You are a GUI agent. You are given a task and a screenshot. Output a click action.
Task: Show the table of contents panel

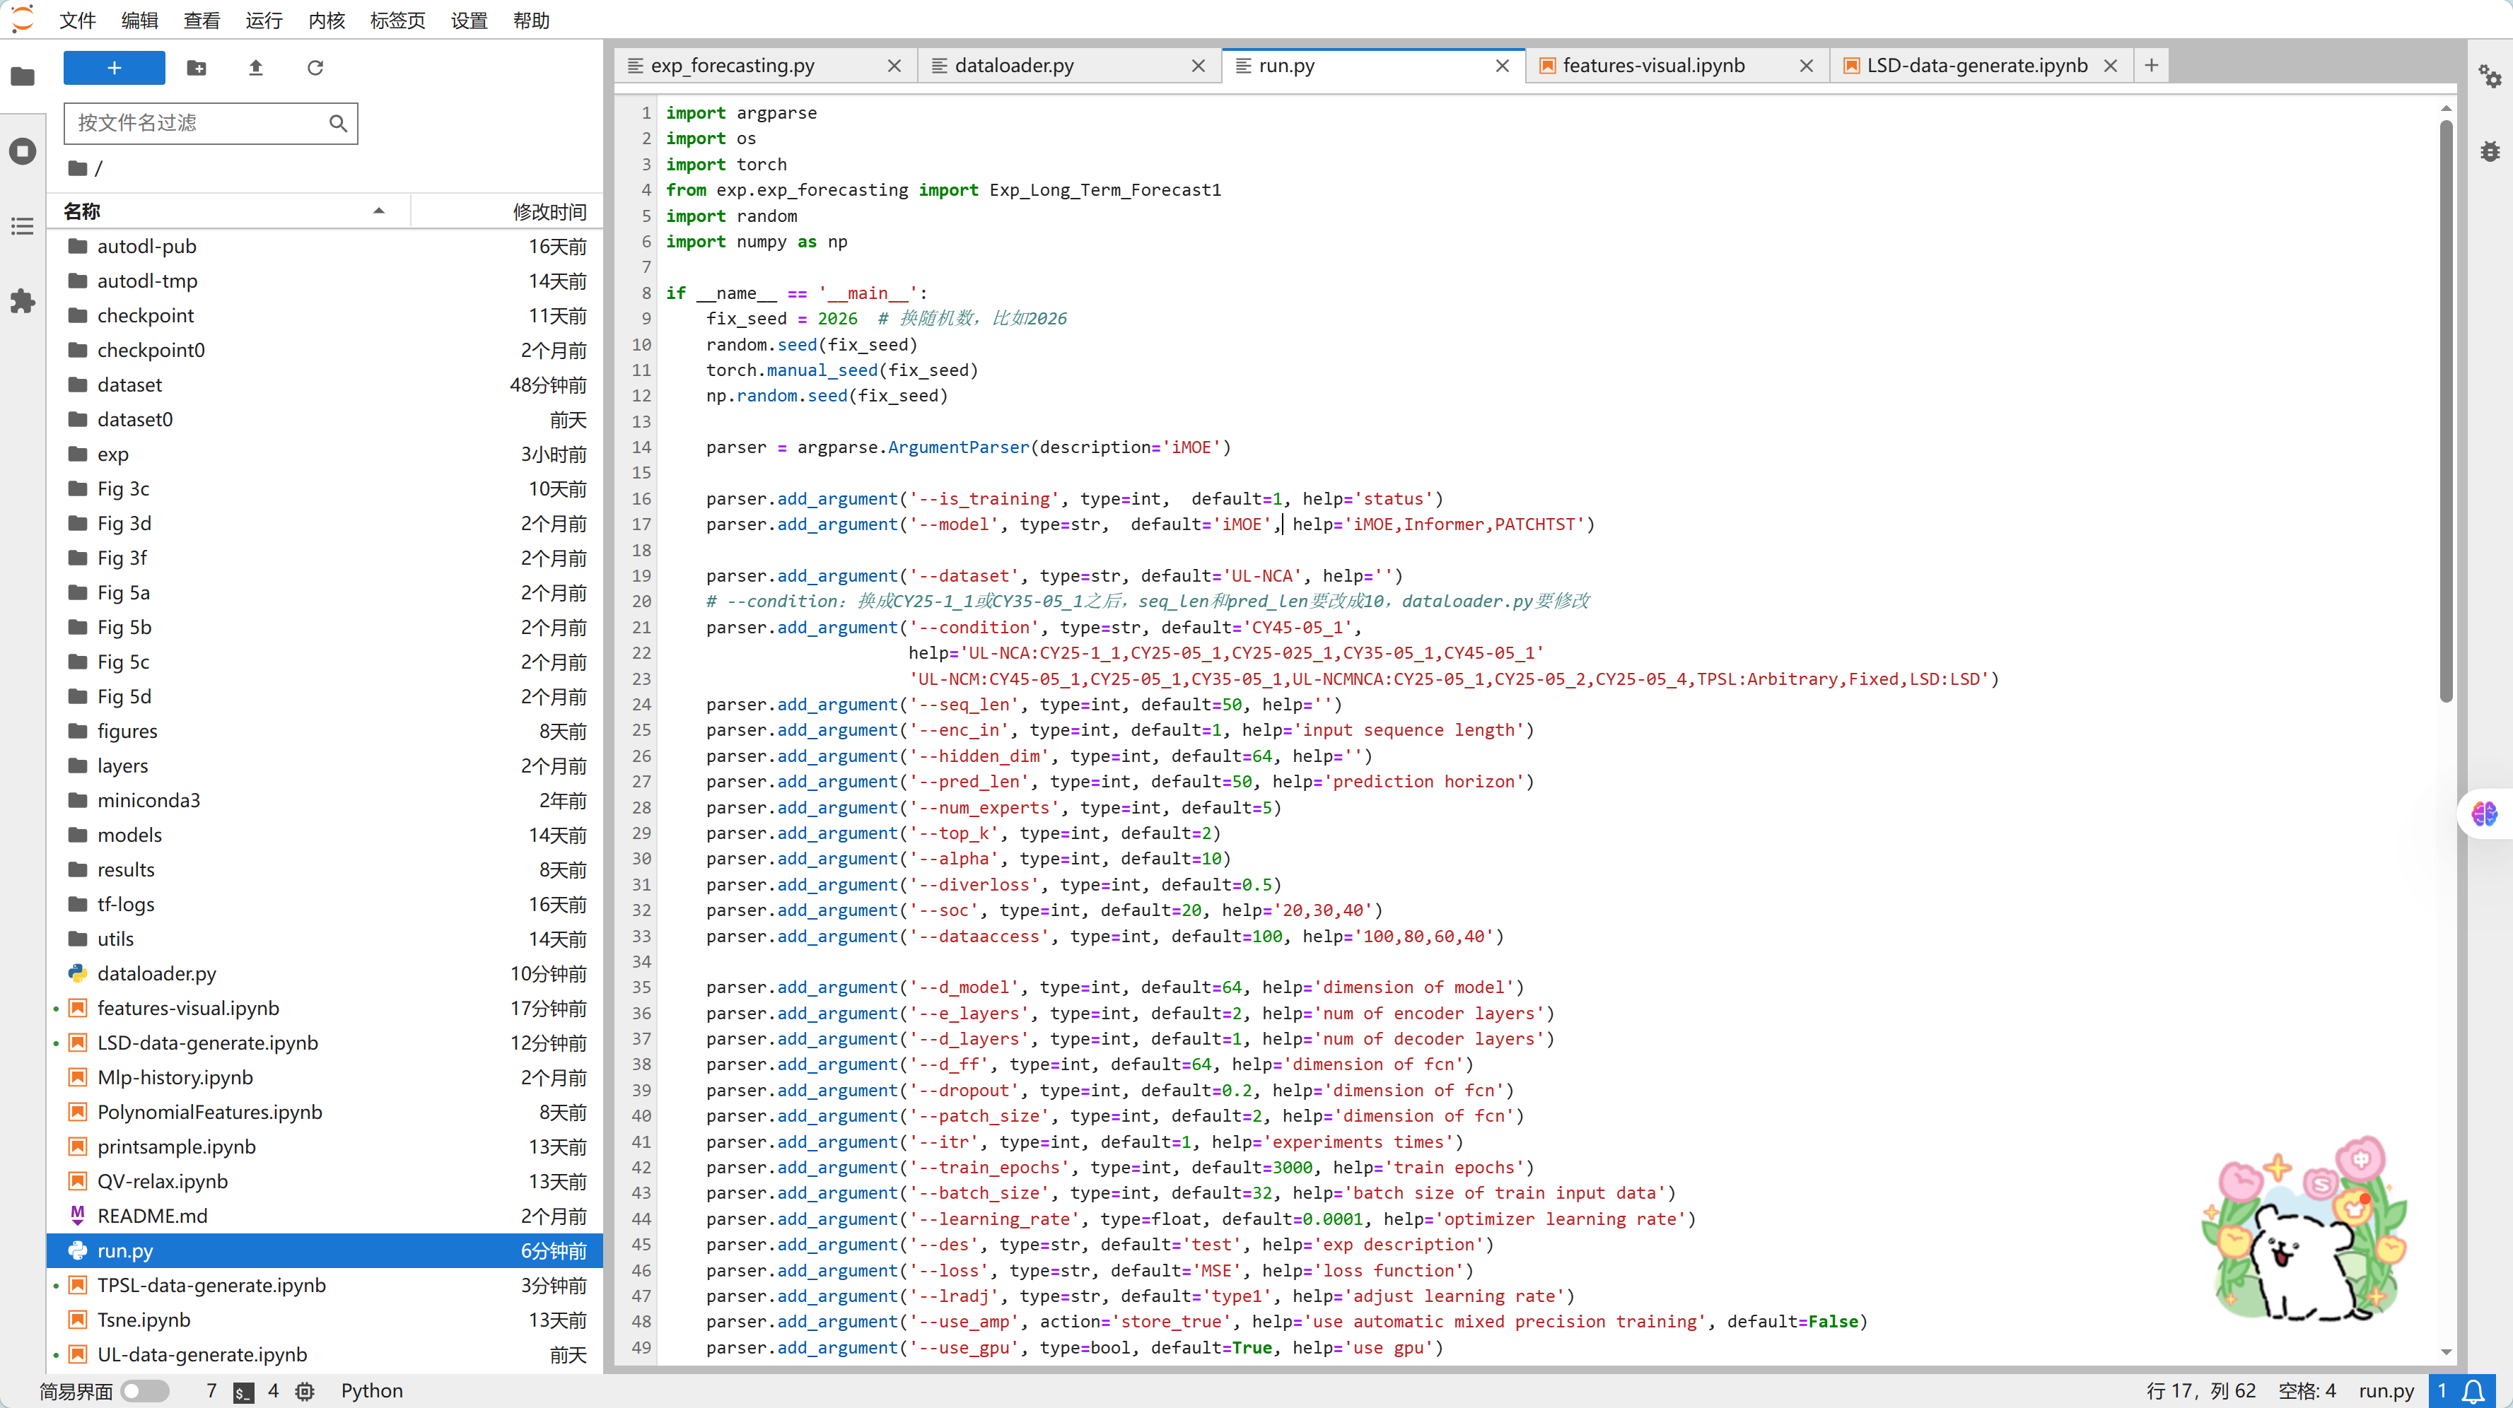coord(23,226)
